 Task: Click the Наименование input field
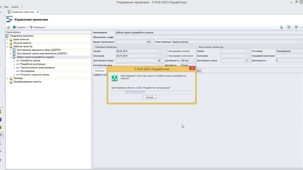pos(209,33)
